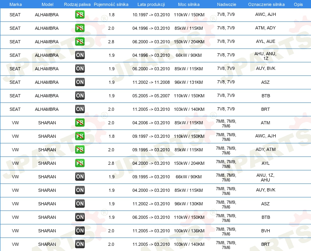Click diesel ON icon for Sharan 66kW row
This screenshot has width=311, height=251.
click(x=80, y=176)
